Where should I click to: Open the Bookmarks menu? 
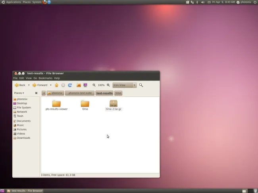tap(45, 78)
